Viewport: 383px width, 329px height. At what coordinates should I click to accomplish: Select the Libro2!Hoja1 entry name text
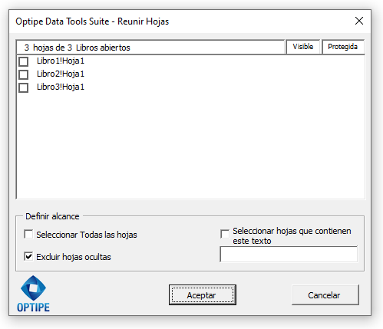point(61,74)
